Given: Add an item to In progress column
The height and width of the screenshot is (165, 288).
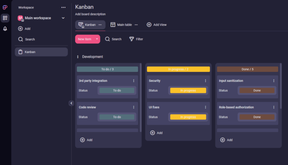Looking at the screenshot, I should tap(156, 133).
